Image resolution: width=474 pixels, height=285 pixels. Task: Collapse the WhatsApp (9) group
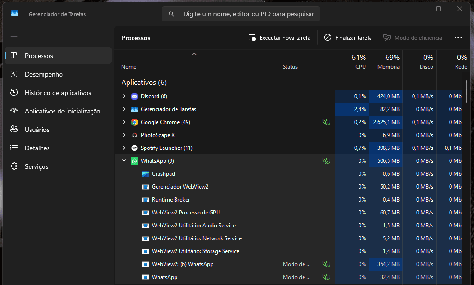[x=124, y=160]
